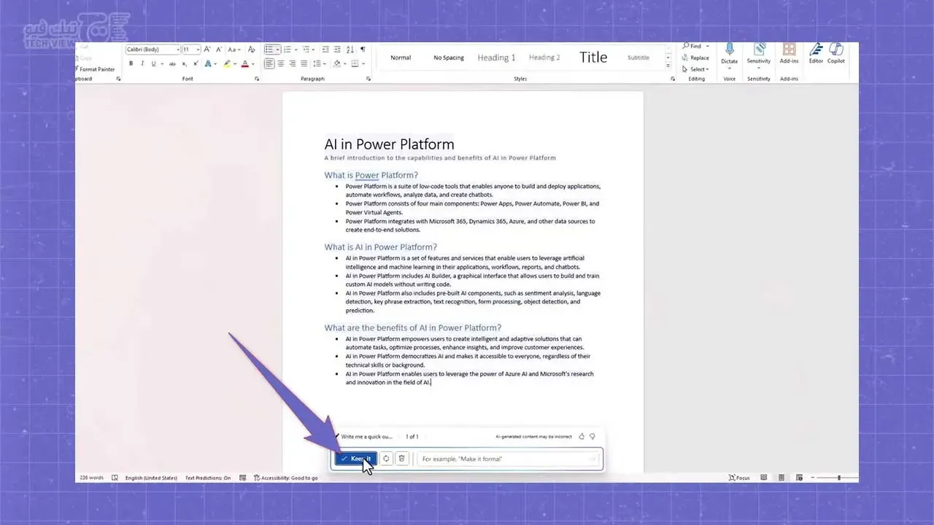Center align text

pyautogui.click(x=281, y=63)
